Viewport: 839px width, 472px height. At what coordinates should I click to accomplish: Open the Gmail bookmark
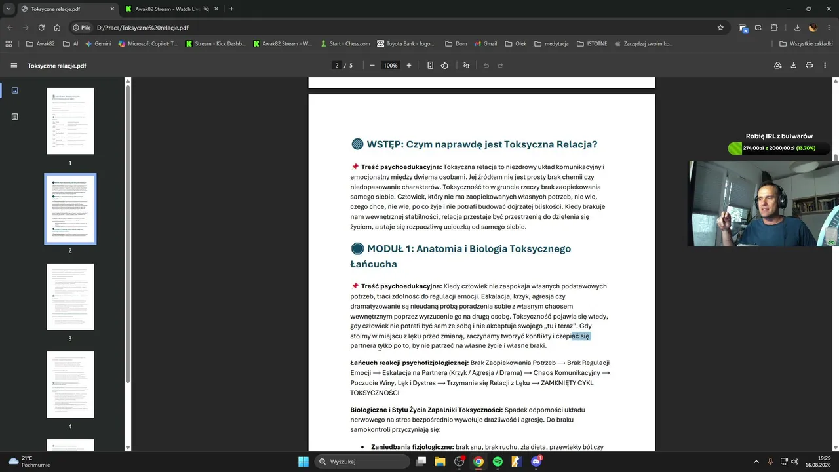[485, 44]
